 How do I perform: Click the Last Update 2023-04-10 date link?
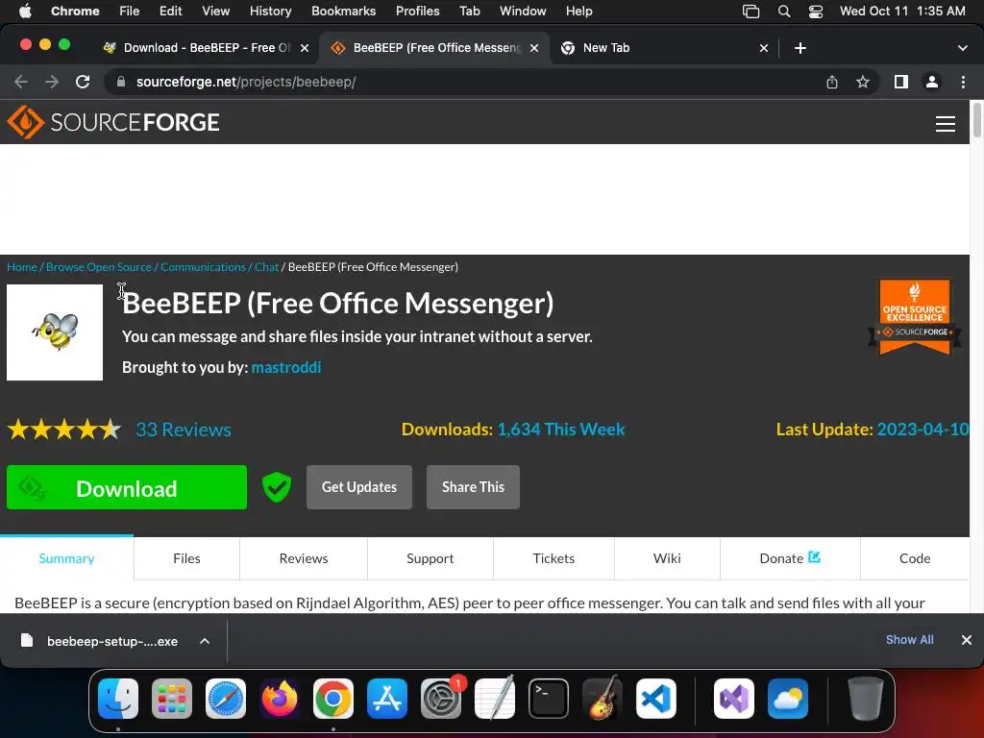pos(922,430)
